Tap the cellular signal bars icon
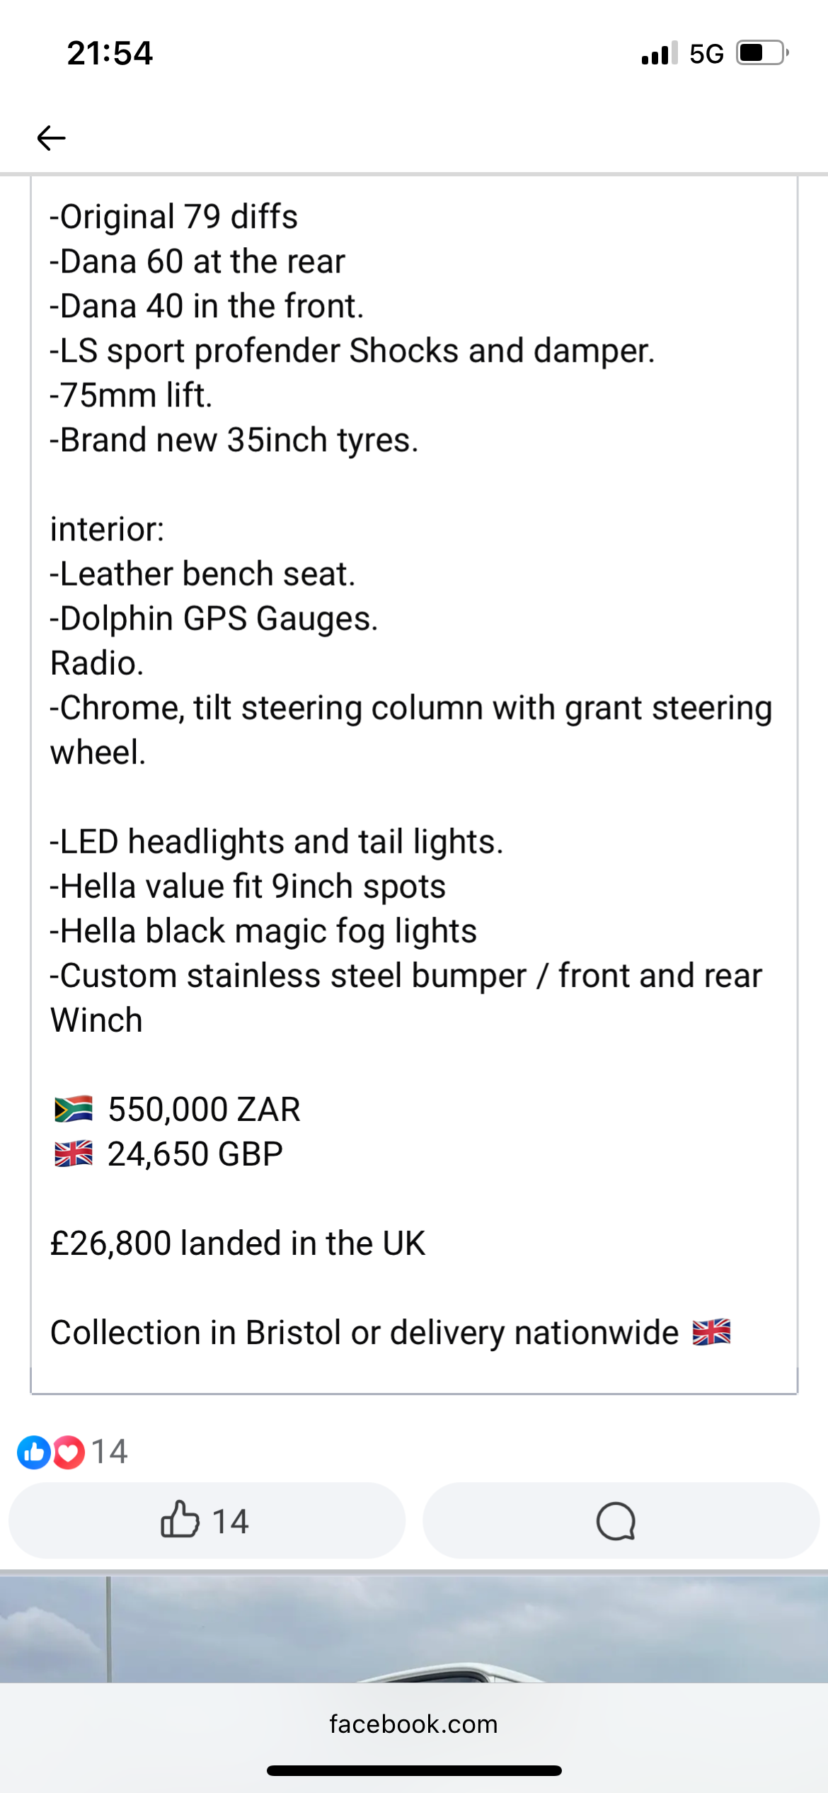 click(659, 53)
